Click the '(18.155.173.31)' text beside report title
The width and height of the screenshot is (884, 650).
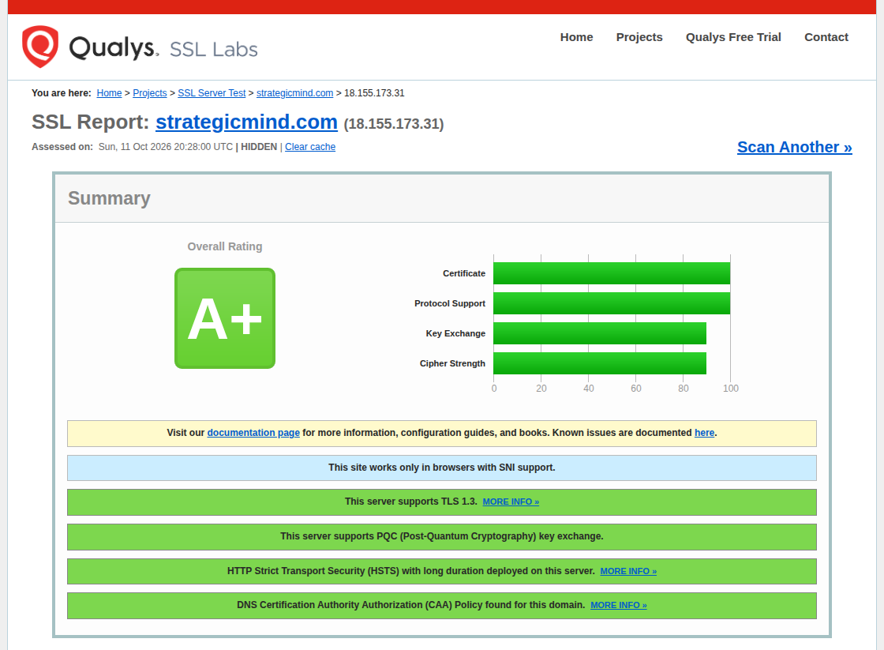(x=394, y=124)
